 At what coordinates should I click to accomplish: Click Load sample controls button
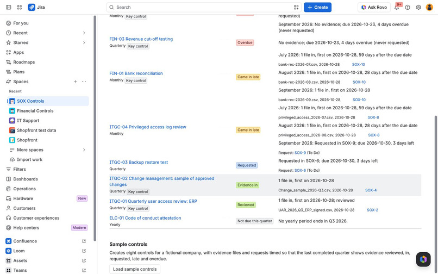click(x=135, y=269)
